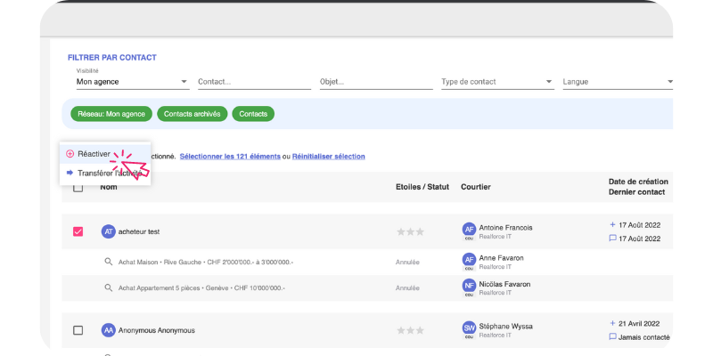Screen dimensions: 713x356
Task: Click the Date de création column header
Action: click(638, 182)
